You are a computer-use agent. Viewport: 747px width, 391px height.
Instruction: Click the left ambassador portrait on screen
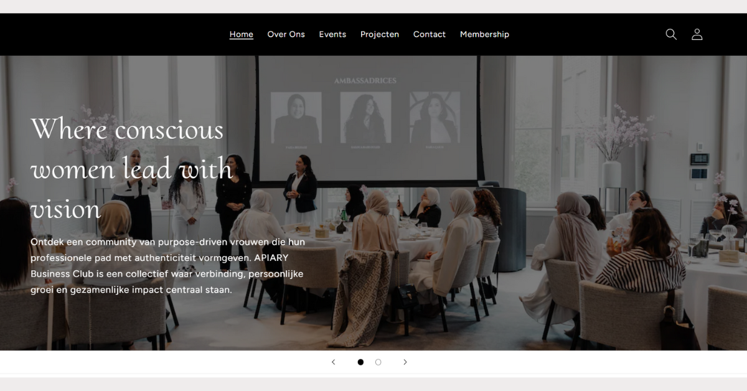[x=296, y=118]
